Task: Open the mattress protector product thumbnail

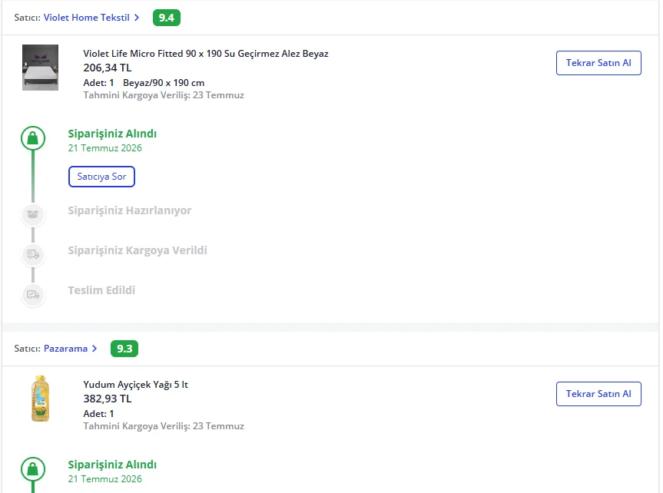Action: pyautogui.click(x=40, y=68)
